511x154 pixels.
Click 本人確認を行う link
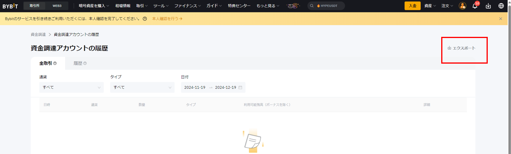(167, 19)
